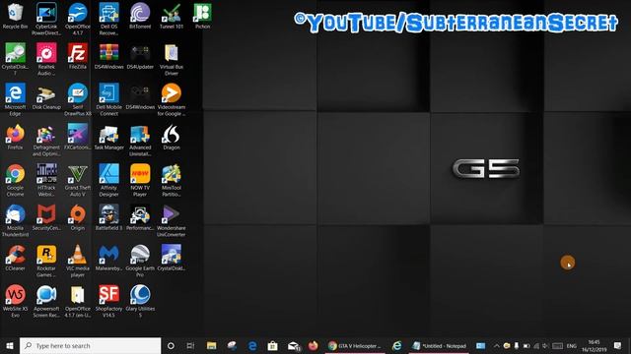
Task: Click the Task Manager desktop shortcut
Action: pos(109,137)
